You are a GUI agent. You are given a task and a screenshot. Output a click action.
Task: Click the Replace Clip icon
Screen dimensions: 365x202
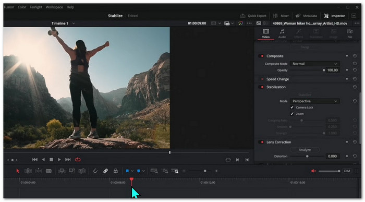[82, 171]
